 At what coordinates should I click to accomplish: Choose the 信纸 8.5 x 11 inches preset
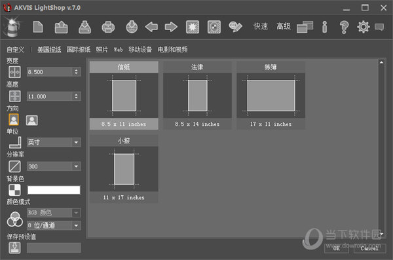tap(124, 95)
